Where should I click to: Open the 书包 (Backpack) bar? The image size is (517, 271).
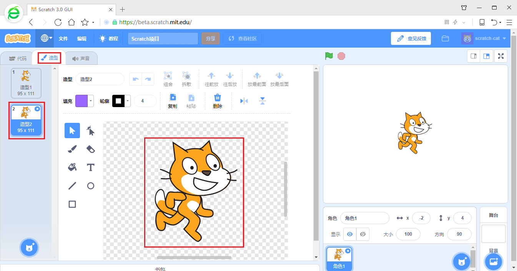(x=160, y=268)
